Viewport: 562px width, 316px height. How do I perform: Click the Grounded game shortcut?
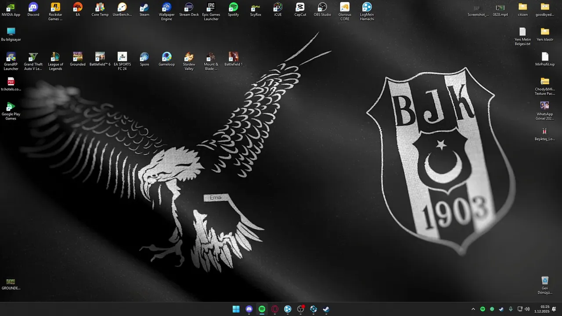(x=78, y=59)
